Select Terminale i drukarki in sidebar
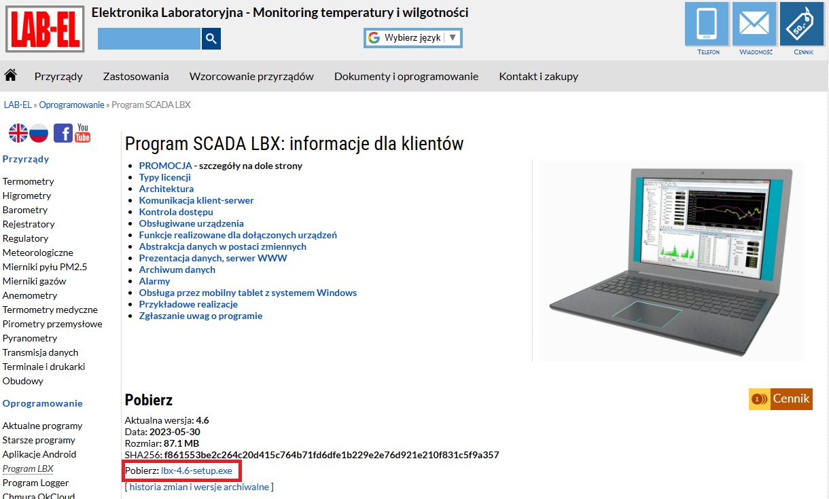Screen dimensions: 829x499 pyautogui.click(x=44, y=367)
